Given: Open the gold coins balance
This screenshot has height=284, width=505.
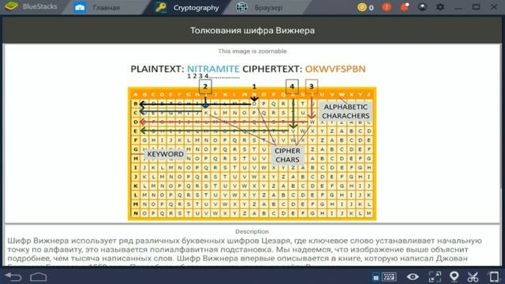Looking at the screenshot, I should (x=365, y=7).
